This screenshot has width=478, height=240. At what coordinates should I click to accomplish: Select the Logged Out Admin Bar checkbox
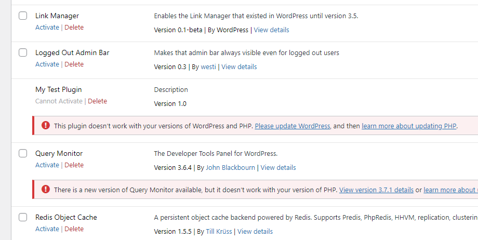click(x=23, y=52)
